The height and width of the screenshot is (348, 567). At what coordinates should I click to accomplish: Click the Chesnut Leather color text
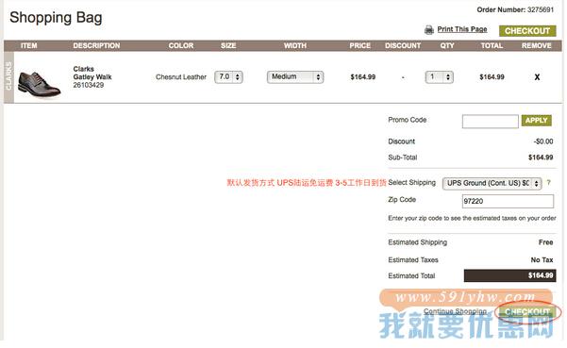[x=181, y=77]
